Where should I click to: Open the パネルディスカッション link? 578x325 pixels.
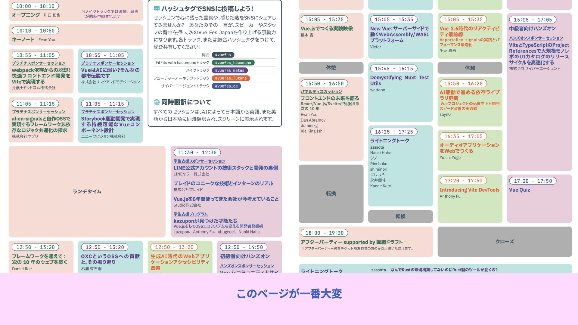[321, 91]
